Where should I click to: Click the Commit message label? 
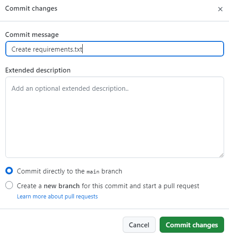coord(32,35)
